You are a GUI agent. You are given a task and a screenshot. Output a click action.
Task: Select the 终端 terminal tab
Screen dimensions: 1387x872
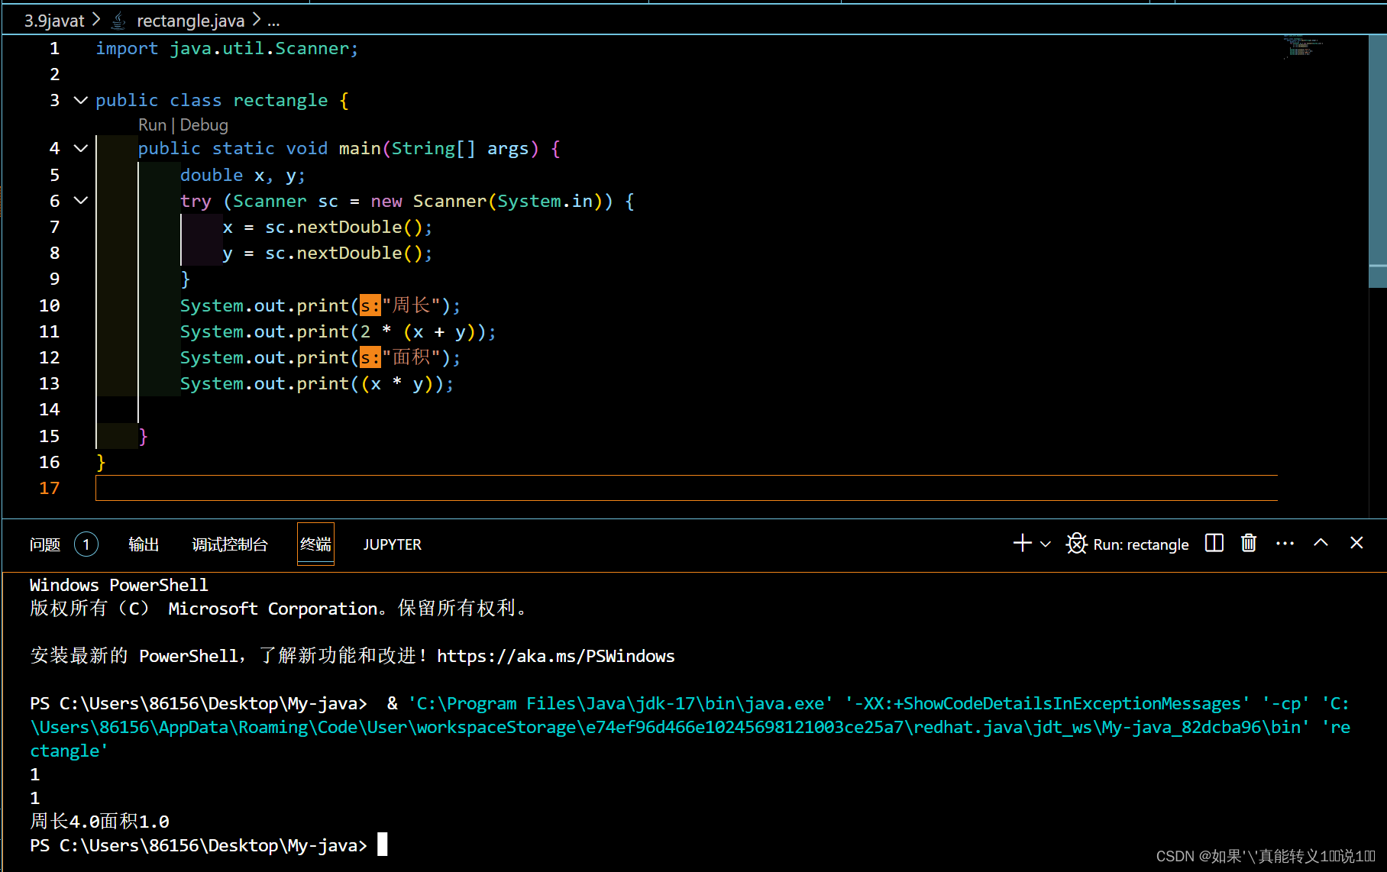click(315, 544)
